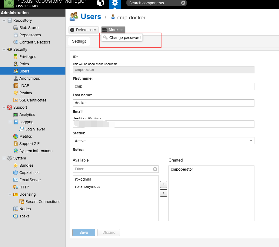Click the Content Selectors icon
The height and width of the screenshot is (247, 279).
tap(16, 42)
